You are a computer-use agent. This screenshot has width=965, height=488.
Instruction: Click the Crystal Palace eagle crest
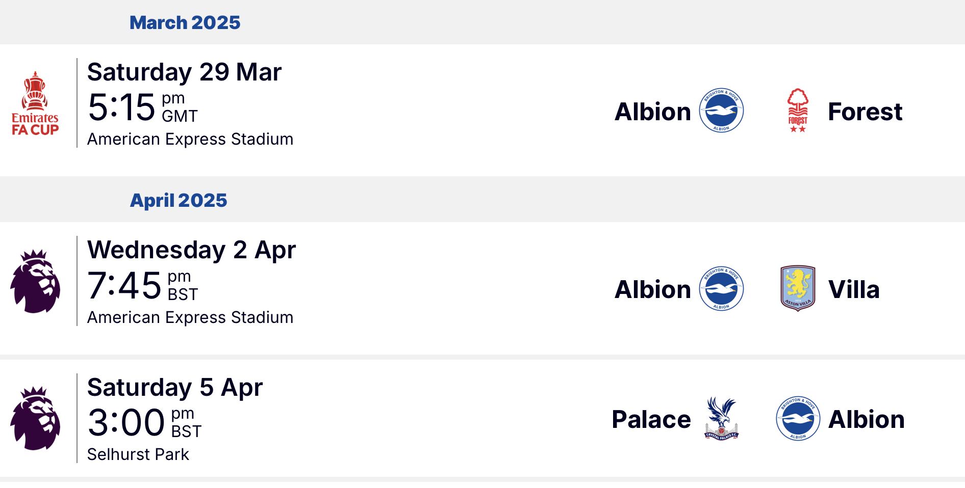click(x=721, y=419)
